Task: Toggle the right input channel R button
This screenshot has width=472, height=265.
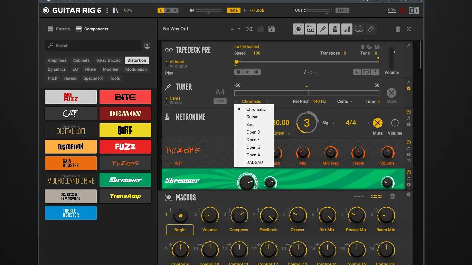Action: coord(176,10)
